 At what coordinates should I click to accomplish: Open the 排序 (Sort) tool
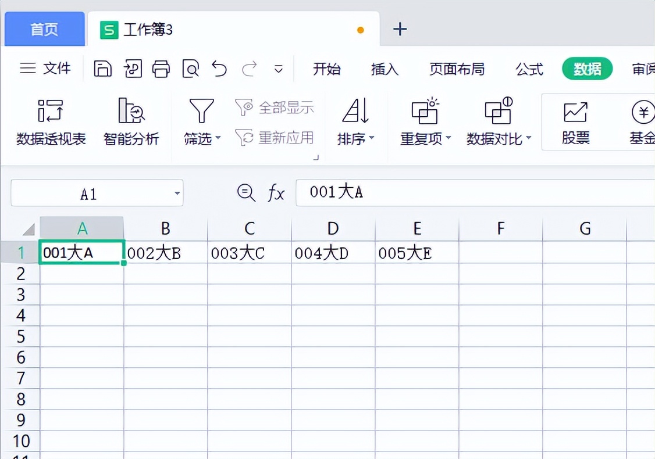pyautogui.click(x=355, y=110)
